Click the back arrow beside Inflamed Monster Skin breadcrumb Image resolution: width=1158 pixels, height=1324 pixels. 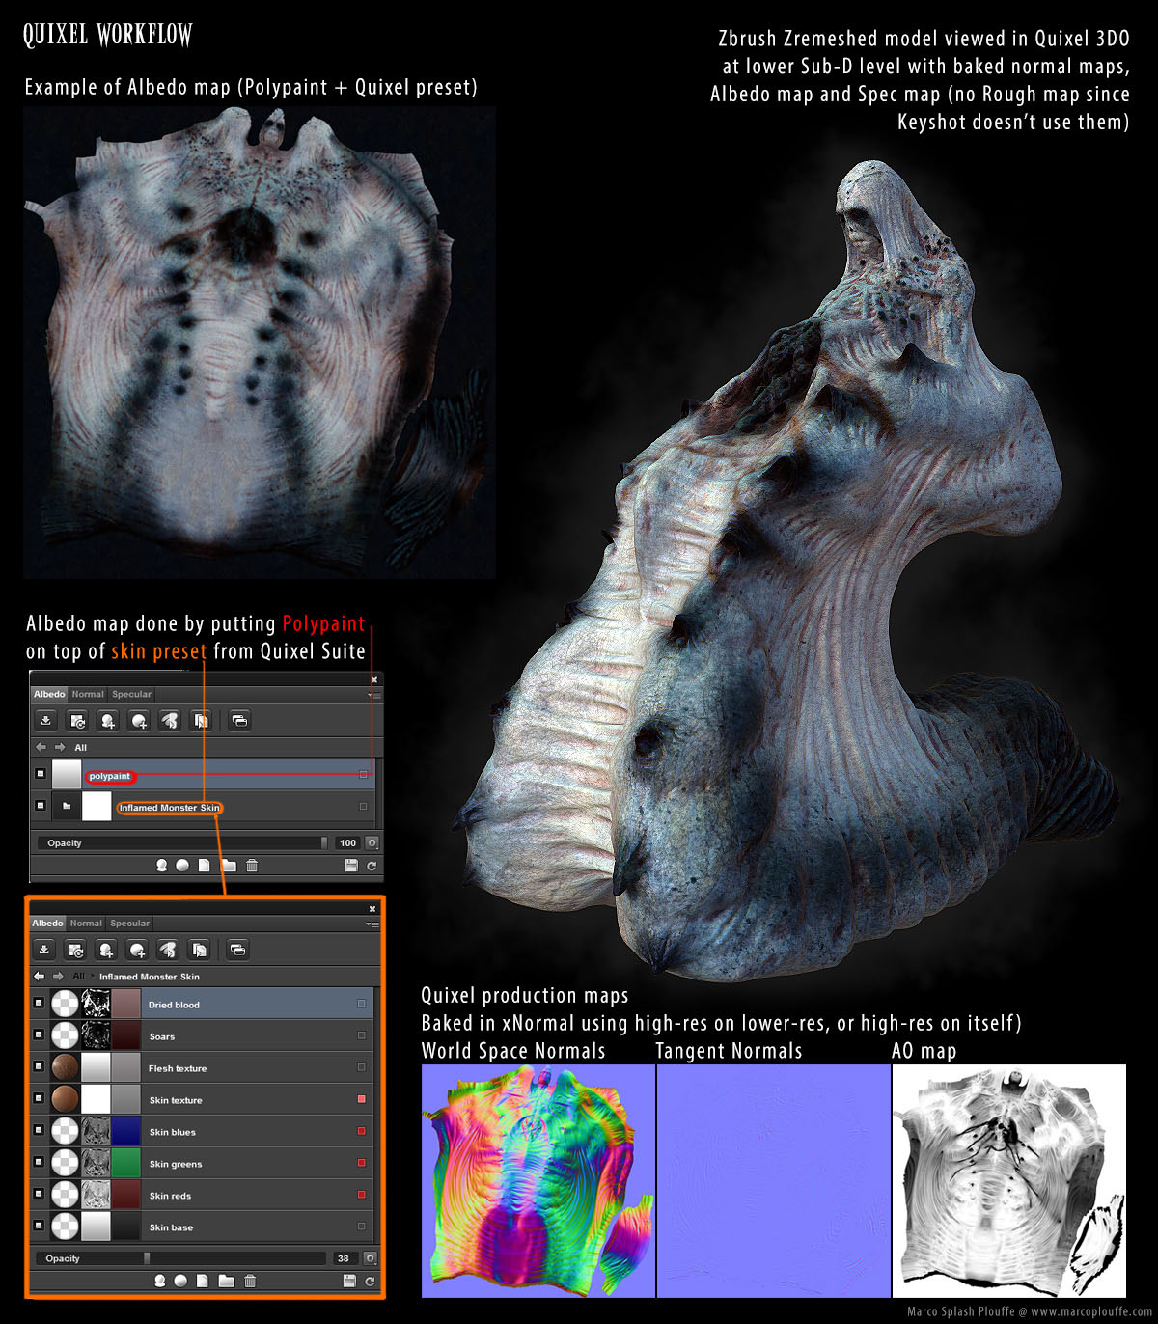[40, 976]
